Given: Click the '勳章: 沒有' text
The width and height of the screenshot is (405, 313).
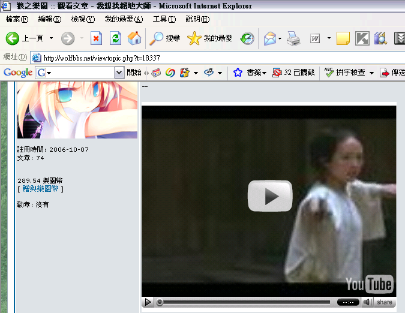Looking at the screenshot, I should pos(33,204).
